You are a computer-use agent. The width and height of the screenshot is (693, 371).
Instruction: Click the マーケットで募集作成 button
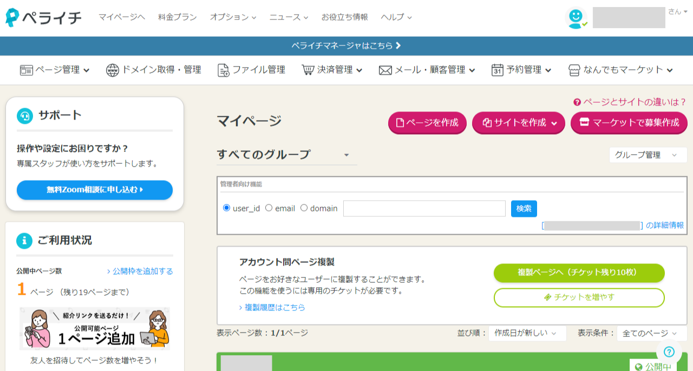pos(629,123)
